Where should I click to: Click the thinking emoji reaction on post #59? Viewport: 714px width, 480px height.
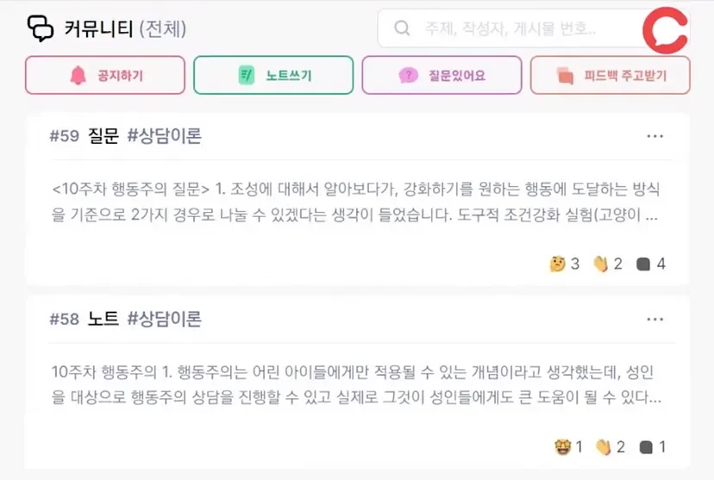(557, 264)
